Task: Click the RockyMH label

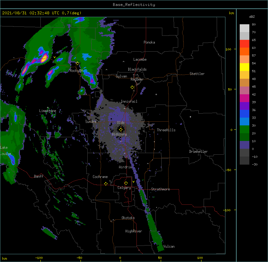Action: point(76,71)
